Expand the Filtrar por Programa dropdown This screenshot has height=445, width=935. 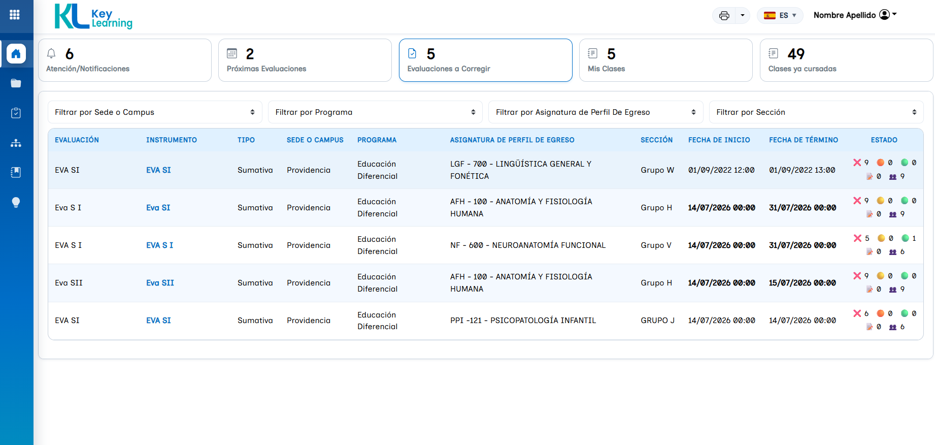coord(376,112)
